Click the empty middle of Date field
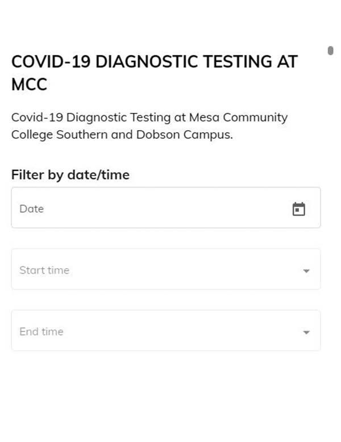341x442 pixels. pyautogui.click(x=165, y=208)
